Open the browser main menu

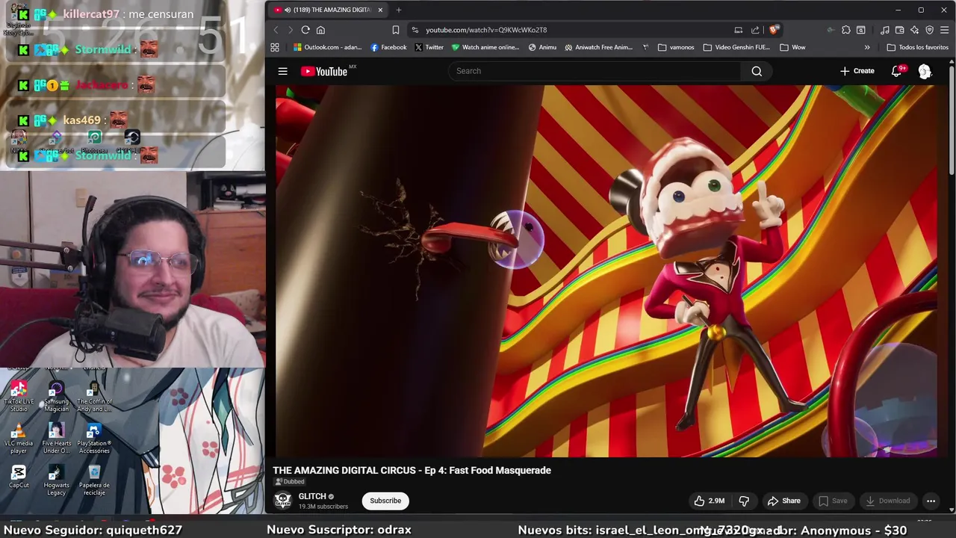pyautogui.click(x=945, y=30)
